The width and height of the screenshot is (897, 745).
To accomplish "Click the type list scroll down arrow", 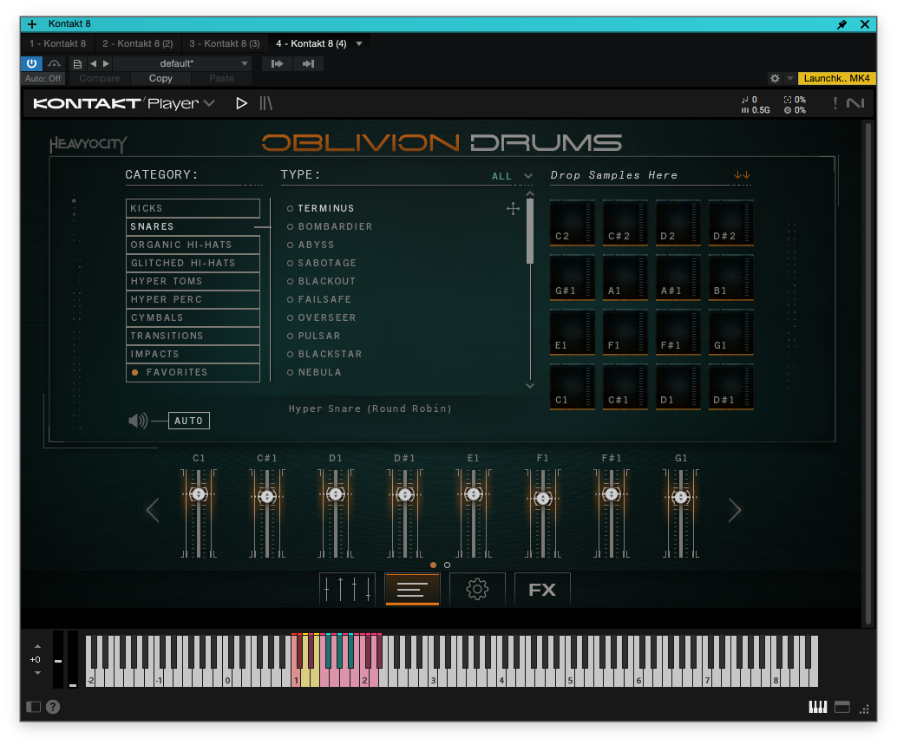I will coord(530,386).
